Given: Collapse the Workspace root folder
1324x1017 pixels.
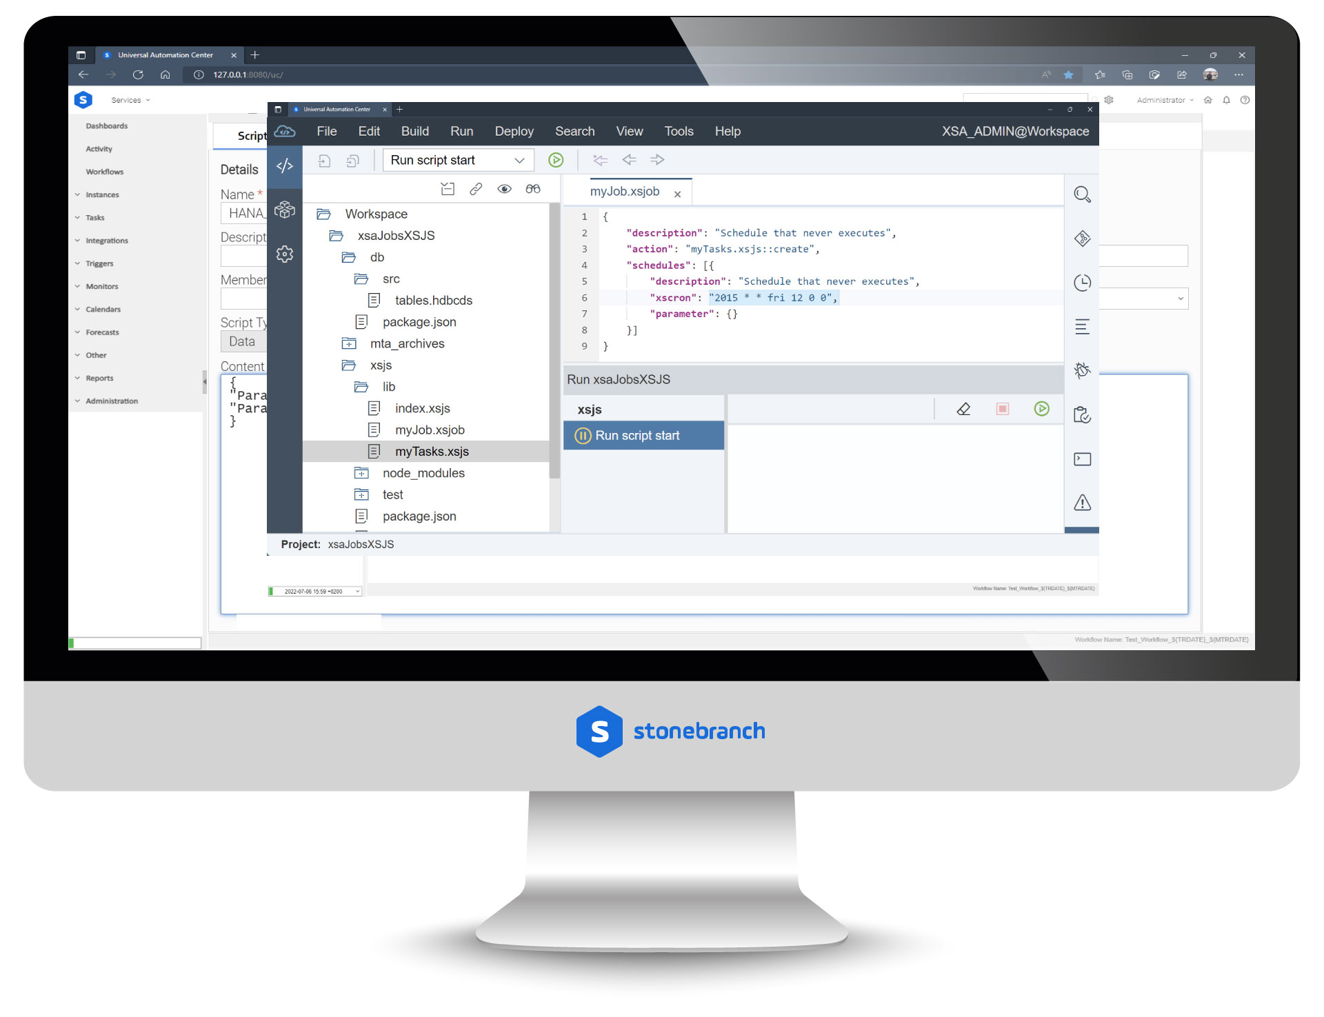Looking at the screenshot, I should (x=323, y=214).
